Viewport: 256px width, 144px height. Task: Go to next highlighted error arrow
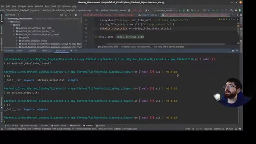pos(237,19)
